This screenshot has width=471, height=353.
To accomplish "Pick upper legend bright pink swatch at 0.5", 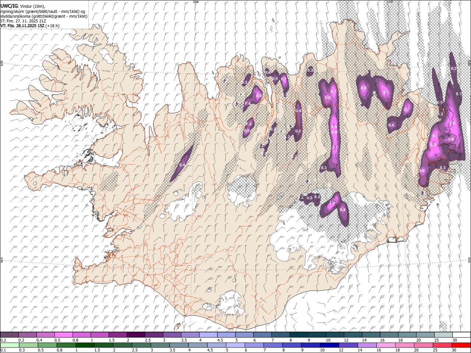I will pos(63,335).
